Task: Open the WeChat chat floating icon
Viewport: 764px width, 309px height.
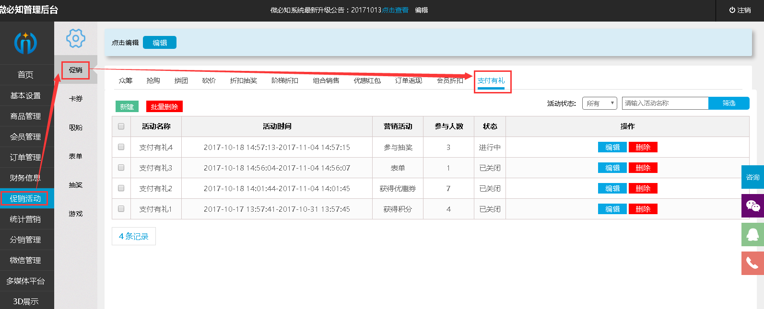Action: [x=752, y=206]
